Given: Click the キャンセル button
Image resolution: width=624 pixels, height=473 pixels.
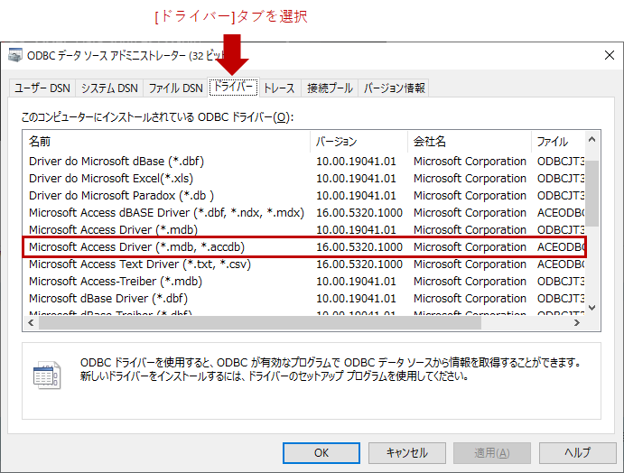Looking at the screenshot, I should 406,453.
